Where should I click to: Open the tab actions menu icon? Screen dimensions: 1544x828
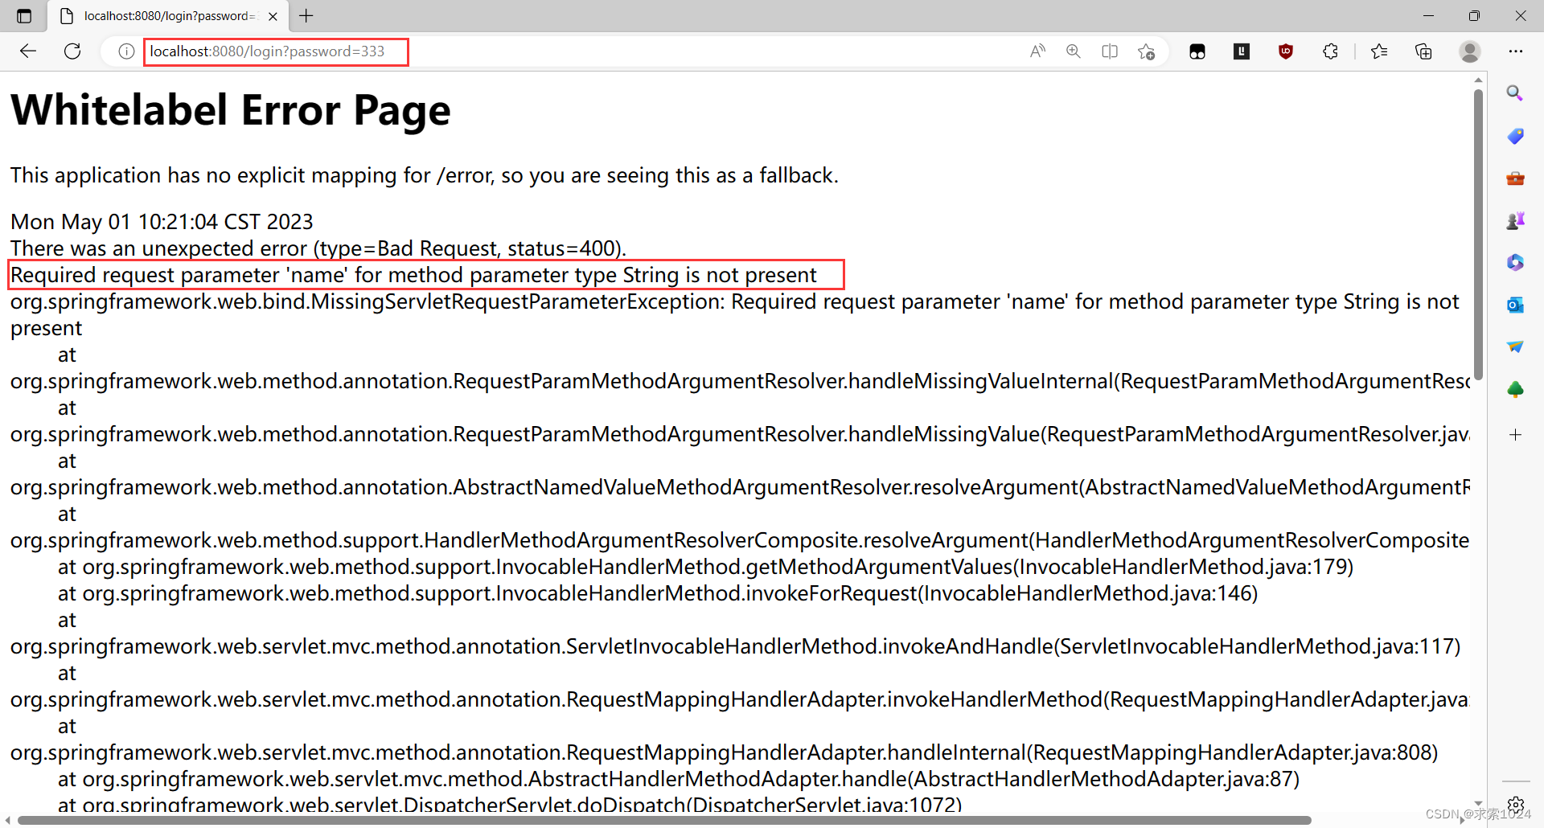click(x=24, y=16)
